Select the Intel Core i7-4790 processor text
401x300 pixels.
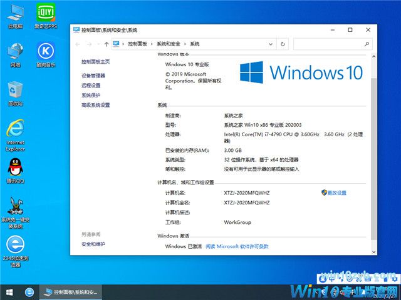click(293, 137)
